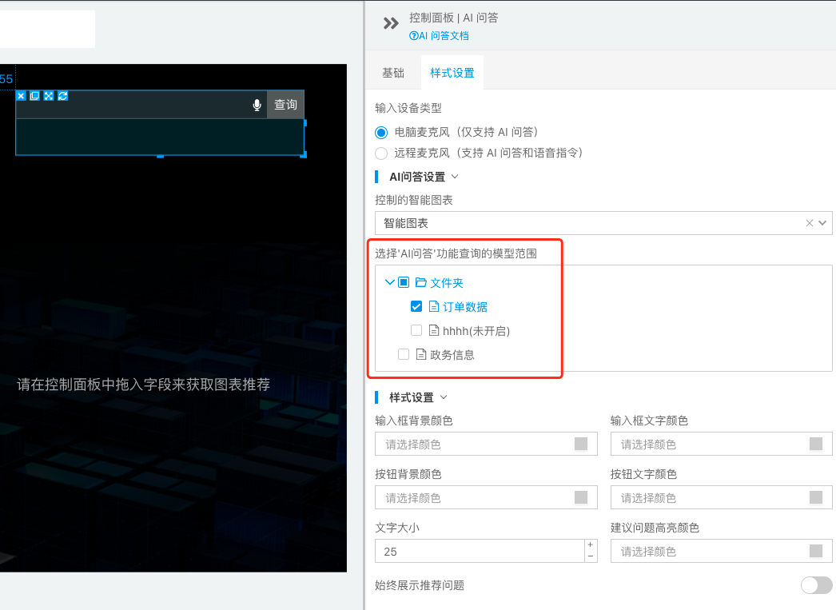Collapse the AI问答设置 section
Image resolution: width=836 pixels, height=610 pixels.
pos(455,177)
